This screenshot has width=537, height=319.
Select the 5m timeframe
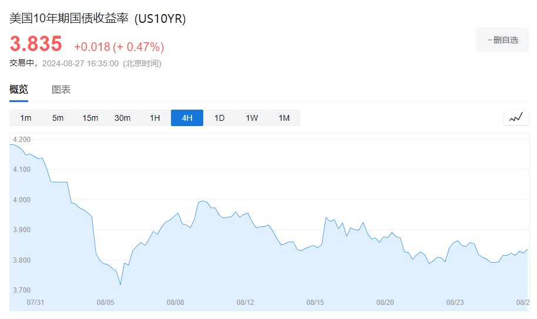coord(58,118)
